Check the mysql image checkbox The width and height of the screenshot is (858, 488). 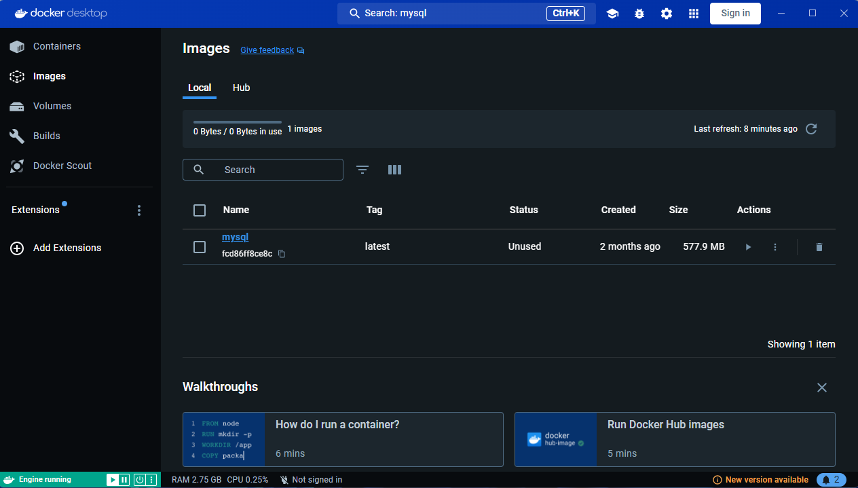(200, 247)
